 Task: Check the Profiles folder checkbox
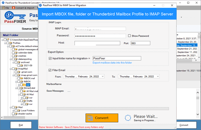[x=8, y=43]
